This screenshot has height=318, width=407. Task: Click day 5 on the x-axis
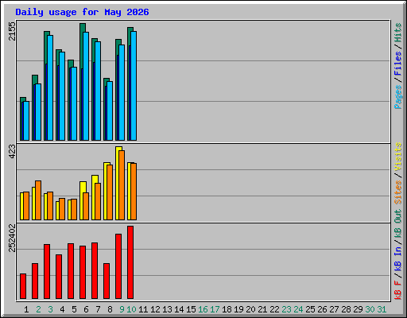click(74, 309)
